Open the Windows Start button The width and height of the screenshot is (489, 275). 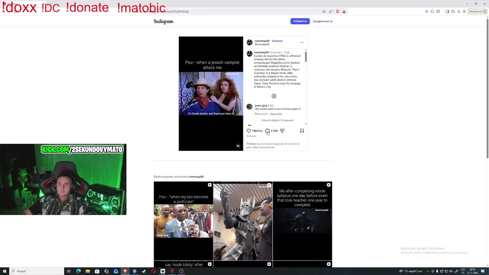point(5,271)
